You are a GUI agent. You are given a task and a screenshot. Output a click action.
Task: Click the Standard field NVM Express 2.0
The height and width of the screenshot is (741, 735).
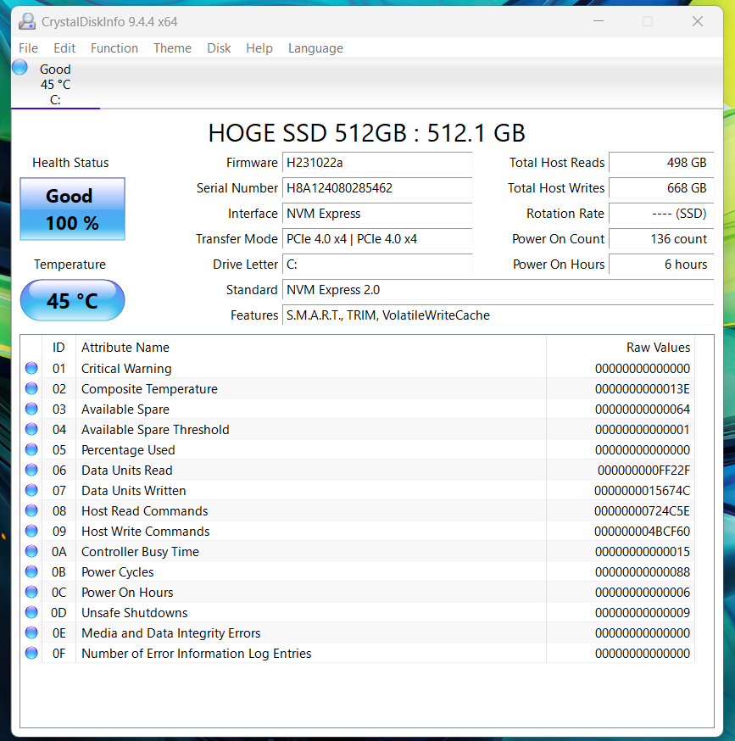point(498,290)
